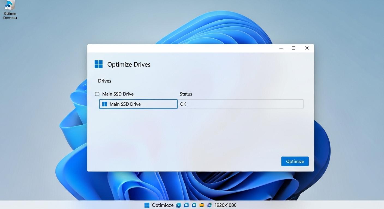Launch Microsoft Edge from the taskbar

coord(179,205)
